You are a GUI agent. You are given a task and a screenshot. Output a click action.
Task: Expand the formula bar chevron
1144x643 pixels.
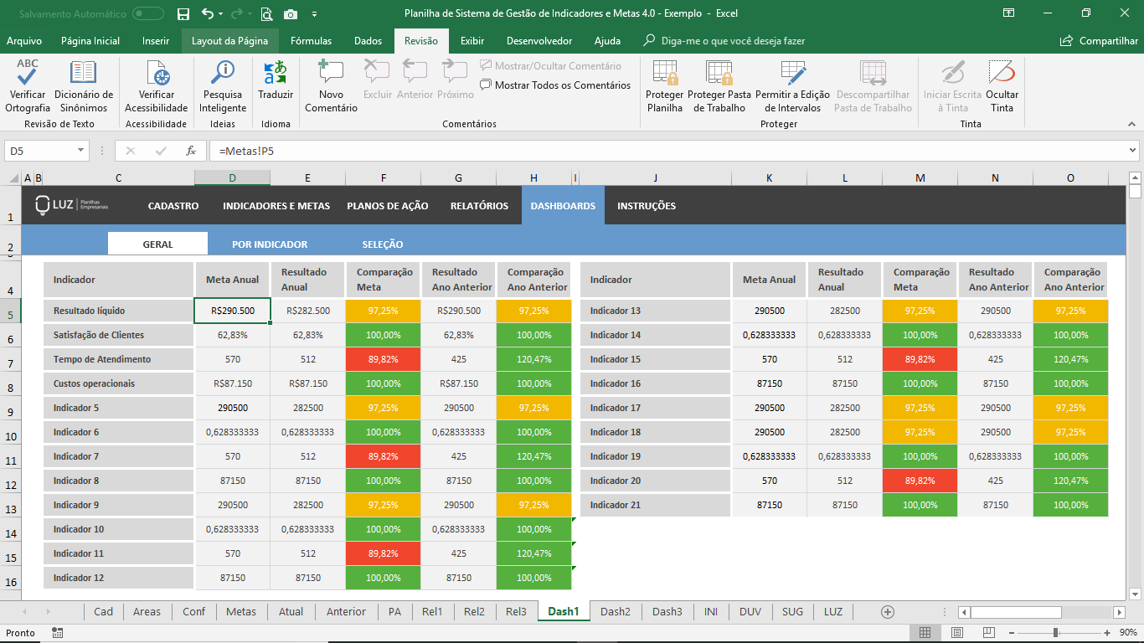click(x=1132, y=151)
